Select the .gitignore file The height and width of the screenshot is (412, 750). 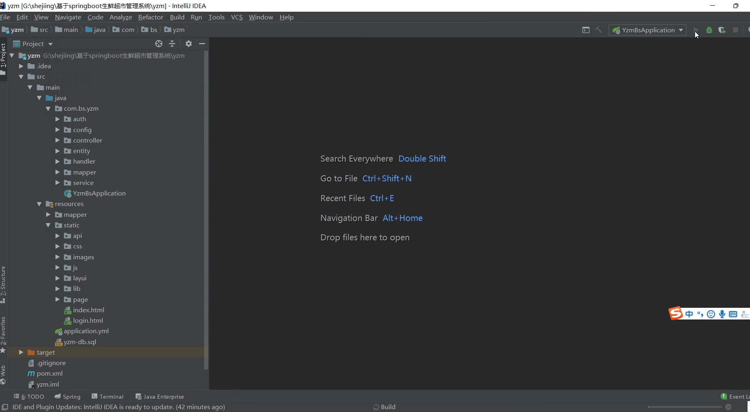click(46, 363)
